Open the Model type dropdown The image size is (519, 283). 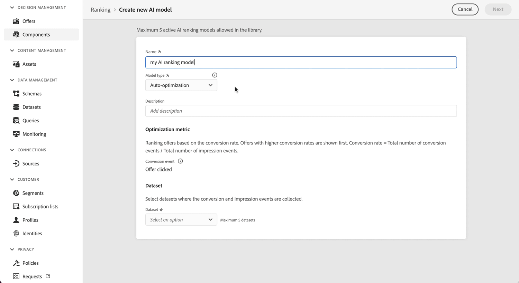coord(181,85)
